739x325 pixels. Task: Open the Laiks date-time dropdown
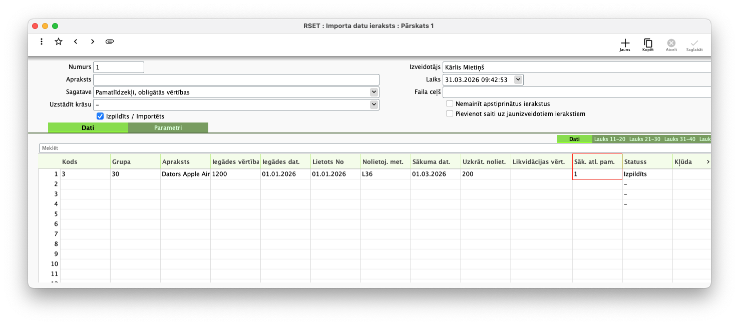(518, 79)
